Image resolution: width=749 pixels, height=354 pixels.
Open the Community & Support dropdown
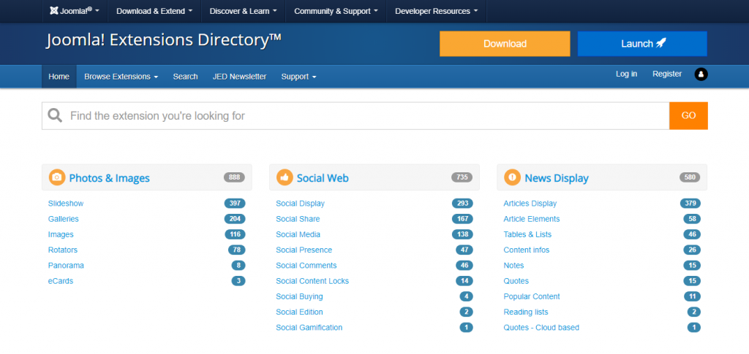(x=336, y=11)
